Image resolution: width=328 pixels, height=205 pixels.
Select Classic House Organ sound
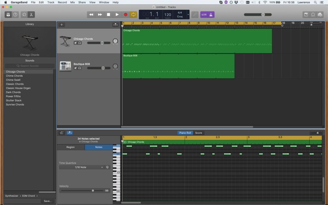tap(18, 88)
